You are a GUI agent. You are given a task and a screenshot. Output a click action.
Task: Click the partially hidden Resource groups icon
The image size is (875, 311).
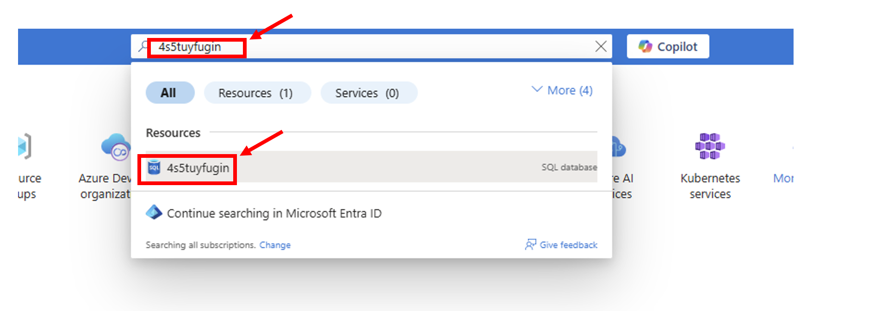click(x=25, y=147)
